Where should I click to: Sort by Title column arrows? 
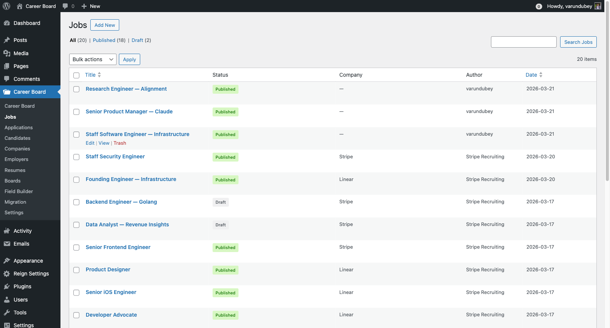[x=99, y=75]
